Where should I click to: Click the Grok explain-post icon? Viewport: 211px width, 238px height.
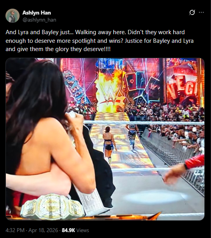192,13
